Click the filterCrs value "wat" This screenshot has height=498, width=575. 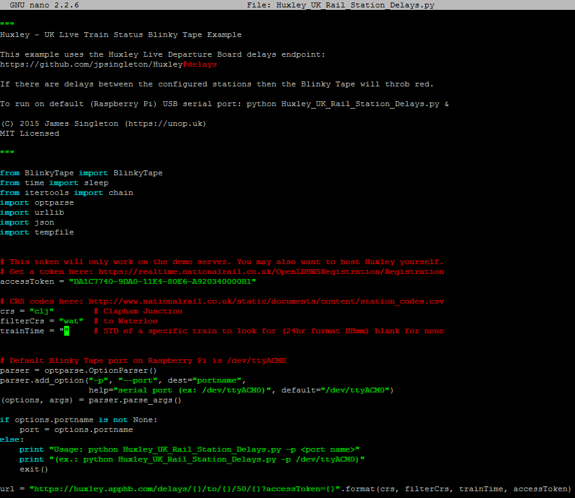click(x=72, y=322)
